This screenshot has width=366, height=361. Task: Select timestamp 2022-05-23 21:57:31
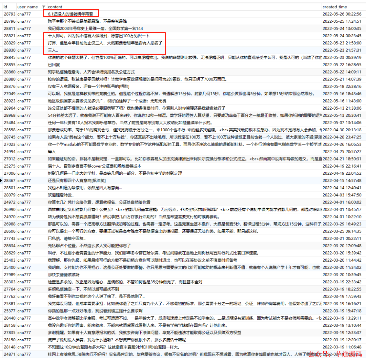pos(342,50)
